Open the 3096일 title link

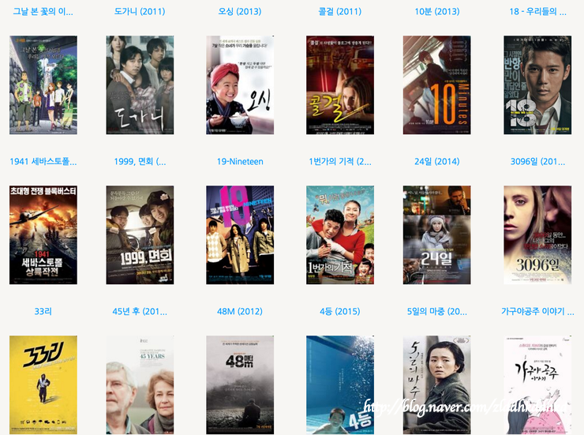pos(537,161)
